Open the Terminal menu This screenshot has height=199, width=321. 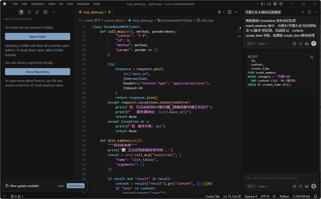pyautogui.click(x=83, y=4)
